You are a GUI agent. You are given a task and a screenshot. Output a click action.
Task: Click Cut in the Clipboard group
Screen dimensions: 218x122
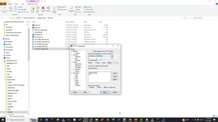click(x=20, y=7)
